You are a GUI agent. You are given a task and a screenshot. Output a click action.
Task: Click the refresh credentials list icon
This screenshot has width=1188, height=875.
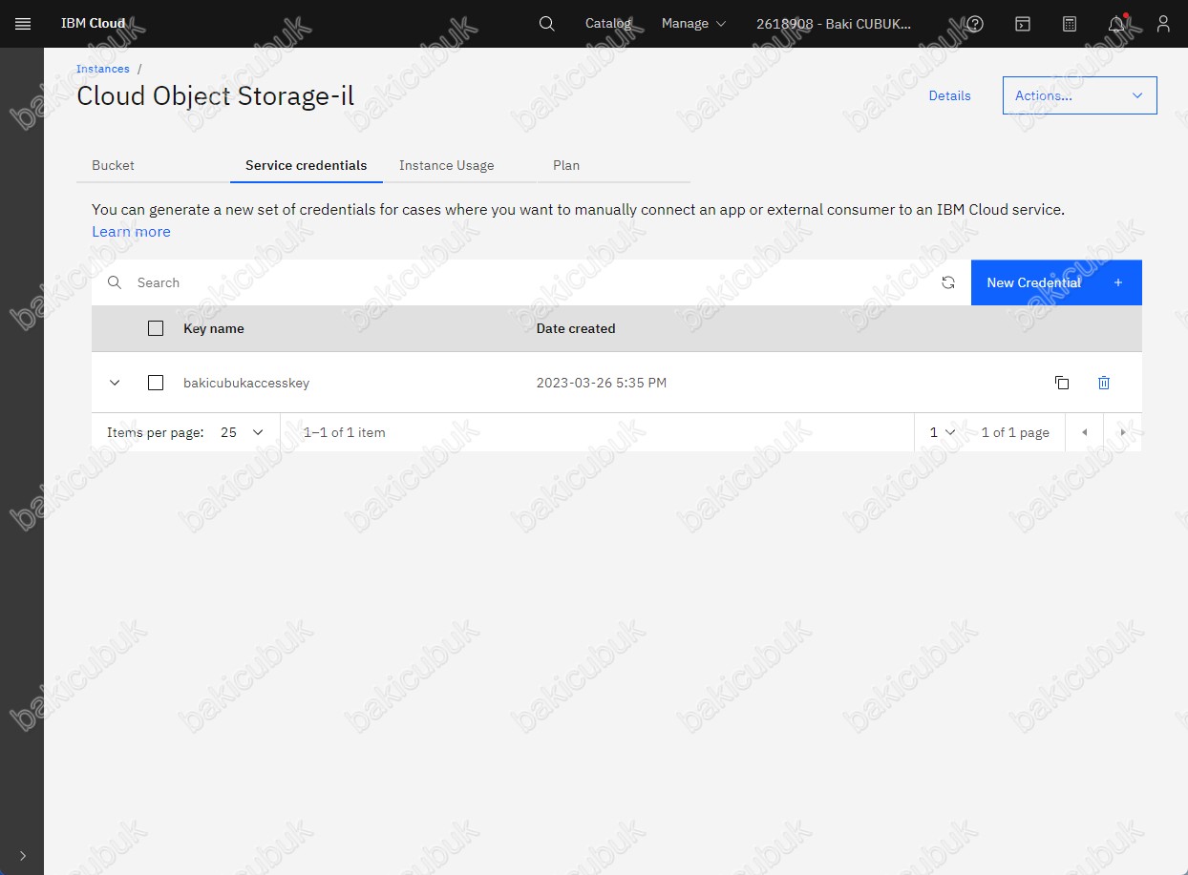pos(948,282)
